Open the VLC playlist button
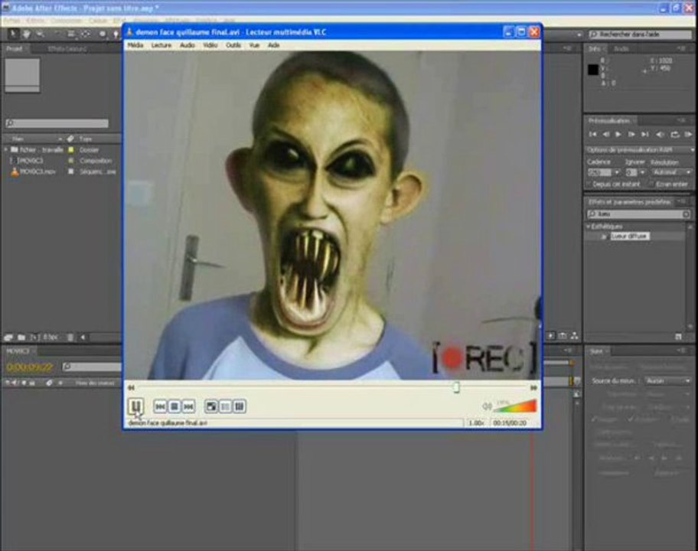 [x=226, y=406]
